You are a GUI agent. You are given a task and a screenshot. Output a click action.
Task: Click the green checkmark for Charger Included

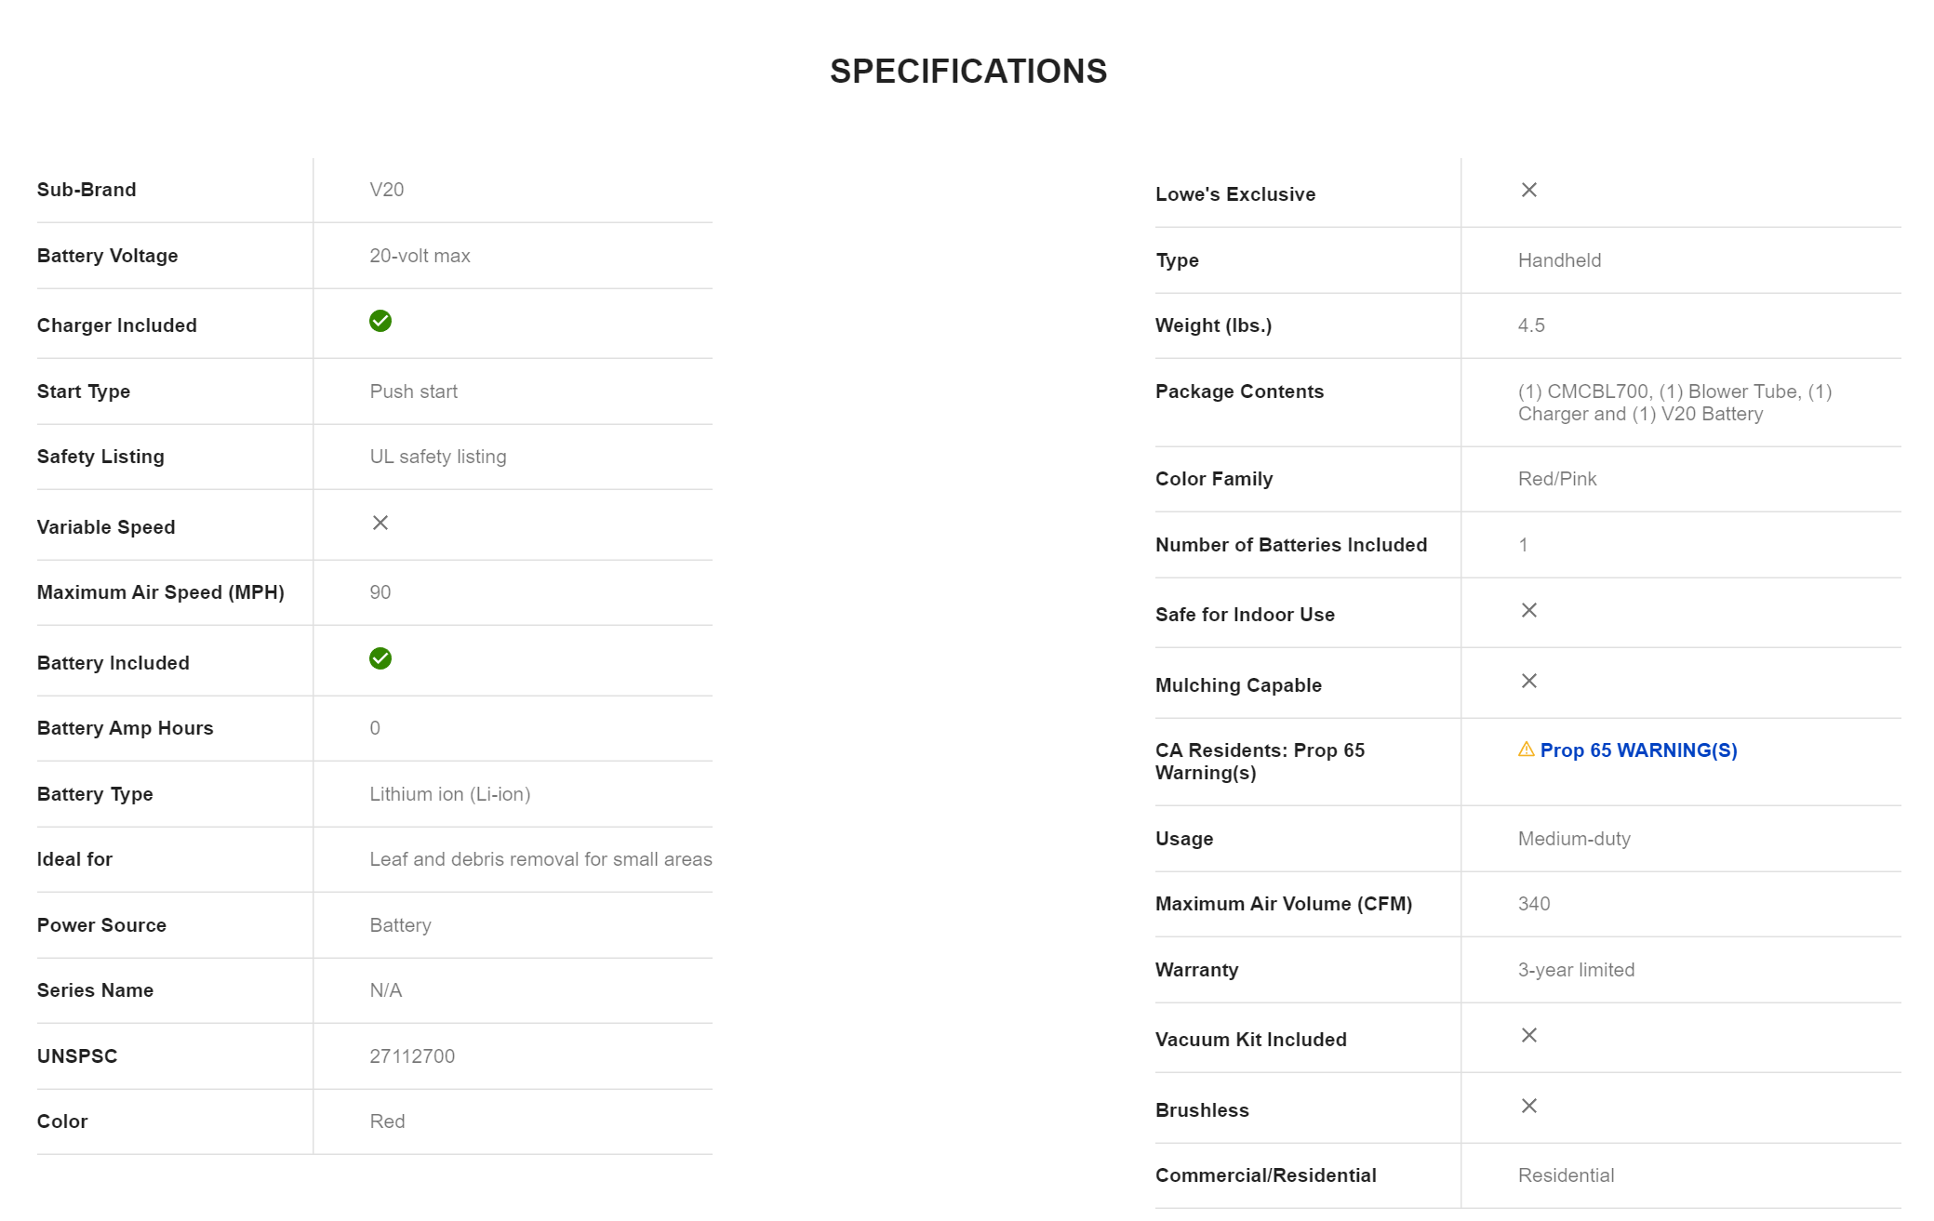click(x=380, y=321)
